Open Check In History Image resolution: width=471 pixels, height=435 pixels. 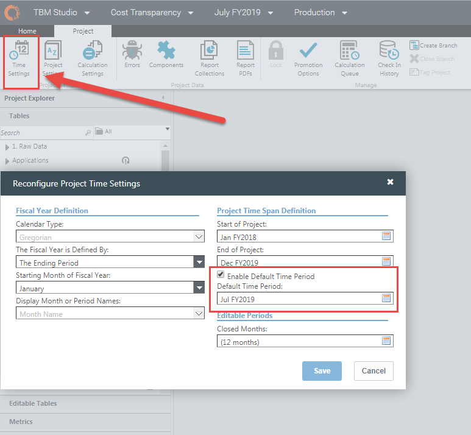click(389, 58)
